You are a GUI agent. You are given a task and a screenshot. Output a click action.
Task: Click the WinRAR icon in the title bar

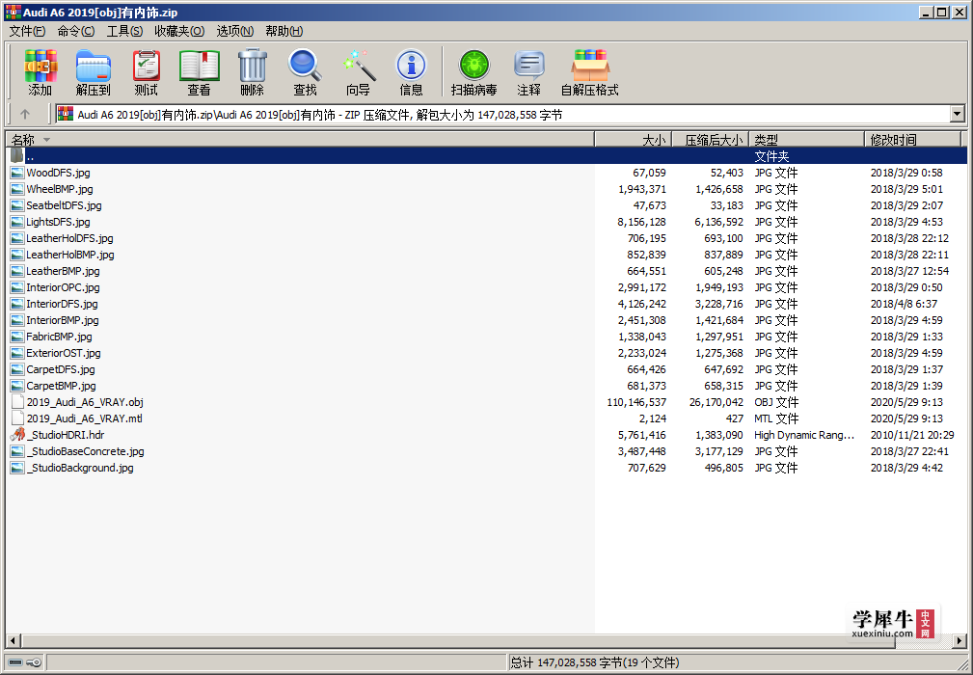coord(13,12)
